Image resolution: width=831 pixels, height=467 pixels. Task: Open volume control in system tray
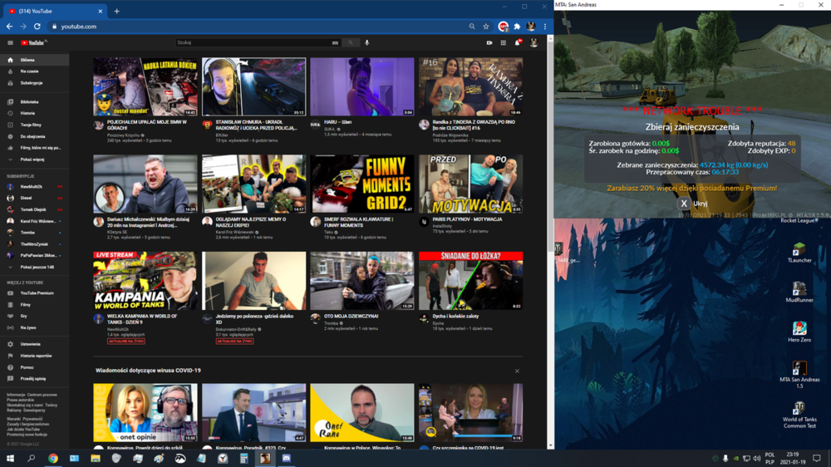click(x=757, y=458)
